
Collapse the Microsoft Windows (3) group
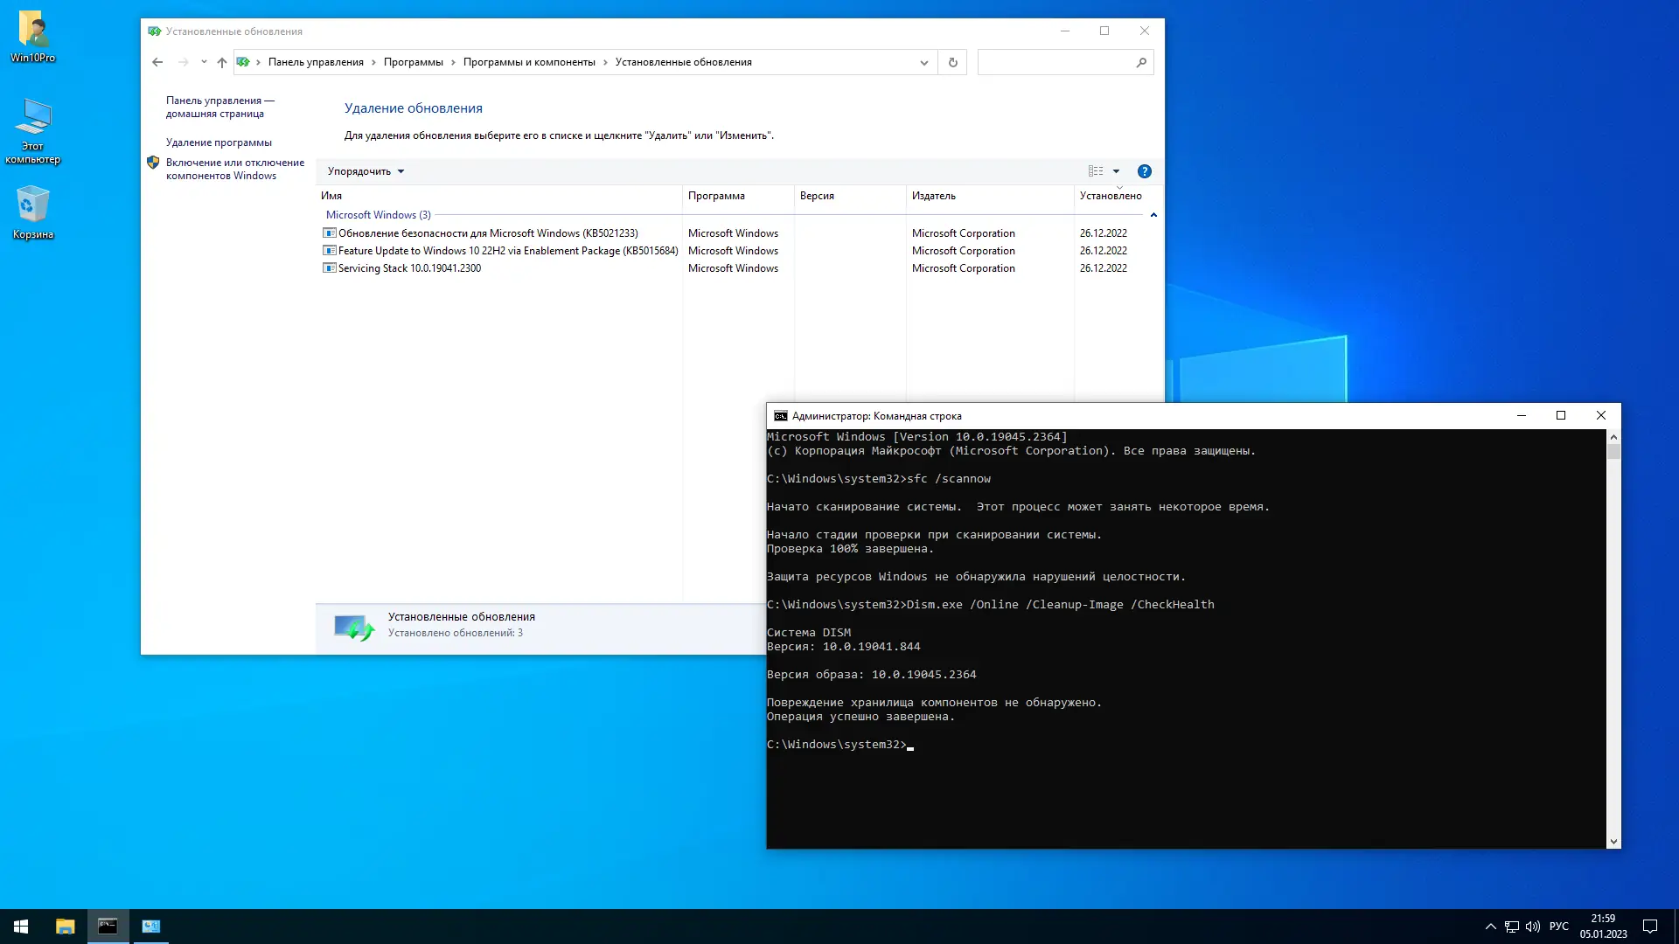pyautogui.click(x=1153, y=215)
